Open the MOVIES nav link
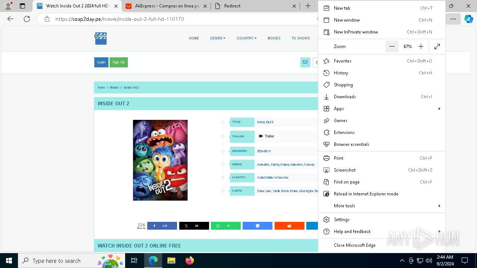The width and height of the screenshot is (477, 268). [274, 38]
